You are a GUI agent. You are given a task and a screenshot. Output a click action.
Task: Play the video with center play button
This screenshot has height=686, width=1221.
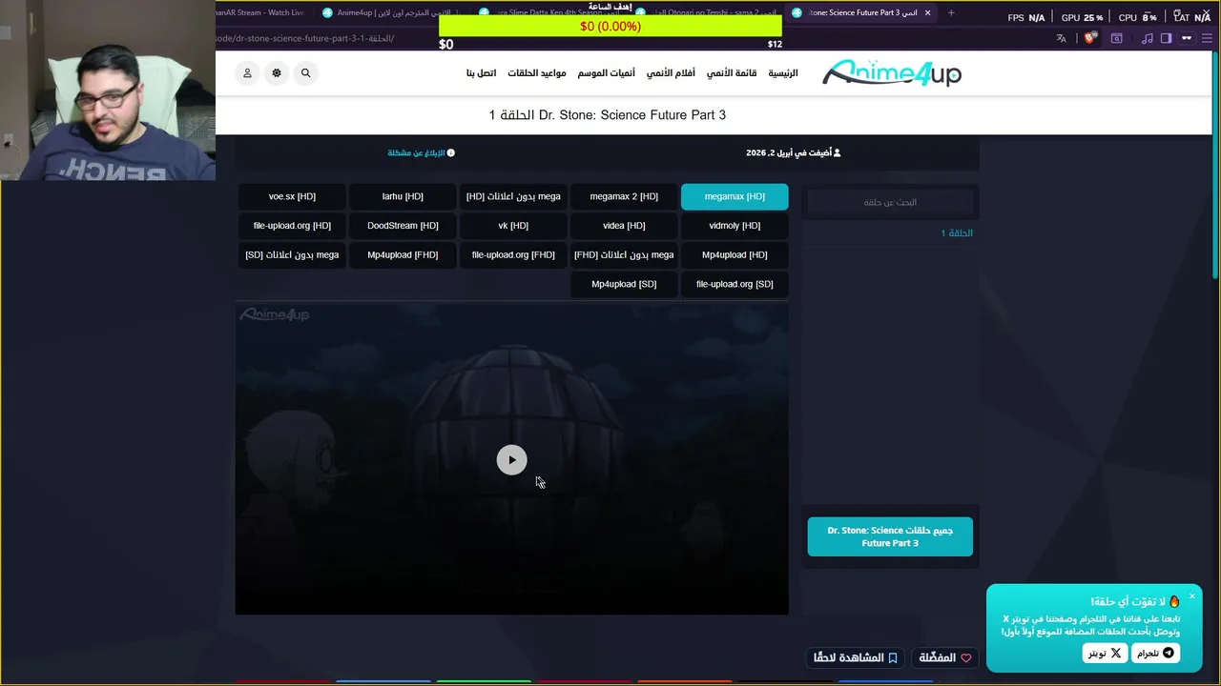pyautogui.click(x=511, y=460)
